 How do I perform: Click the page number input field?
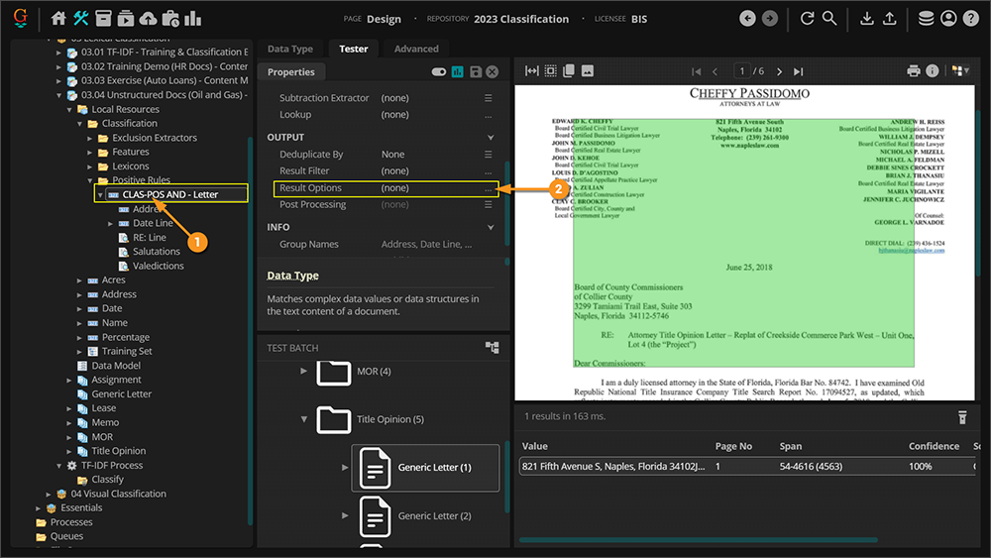click(742, 71)
